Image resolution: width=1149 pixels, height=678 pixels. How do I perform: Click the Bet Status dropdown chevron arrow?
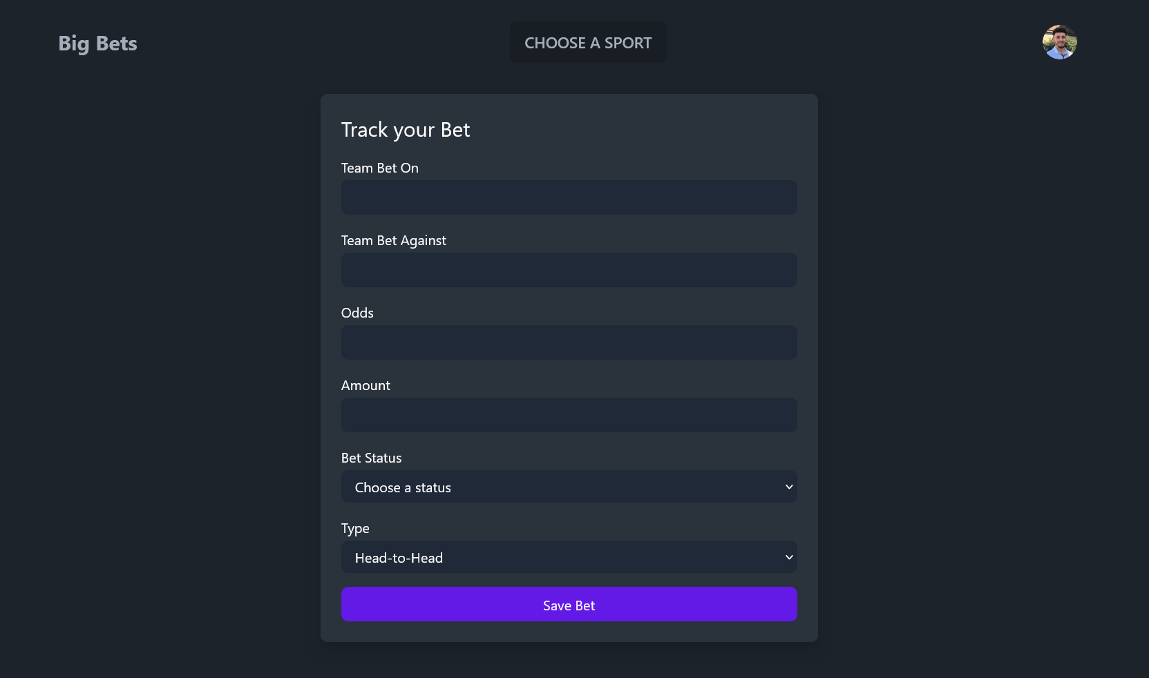[x=789, y=487]
